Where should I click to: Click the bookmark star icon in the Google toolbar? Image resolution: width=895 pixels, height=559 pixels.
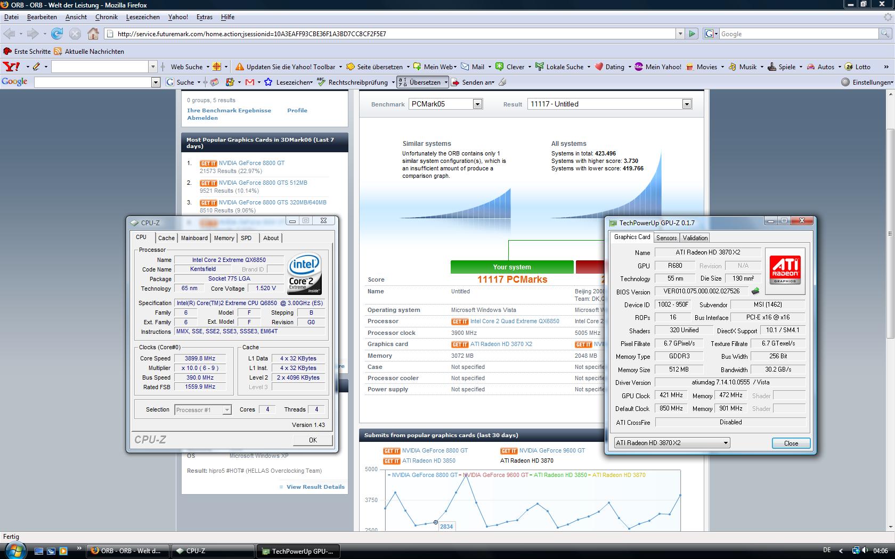click(268, 82)
